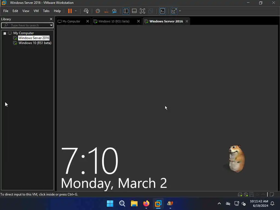Click the Send Ctrl+Alt+Del toolbar icon

coord(86,11)
